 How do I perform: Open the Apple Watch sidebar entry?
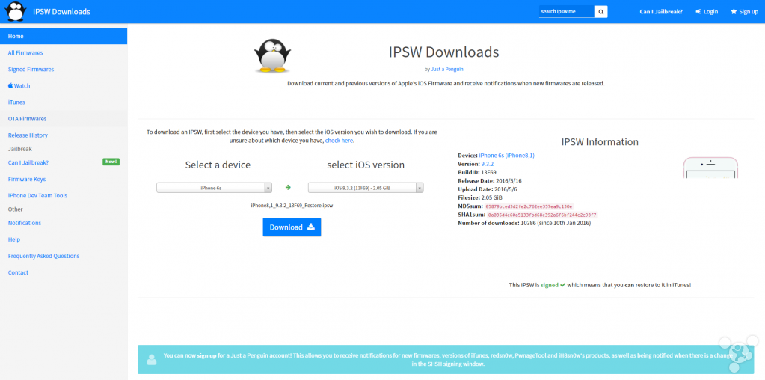(x=64, y=86)
